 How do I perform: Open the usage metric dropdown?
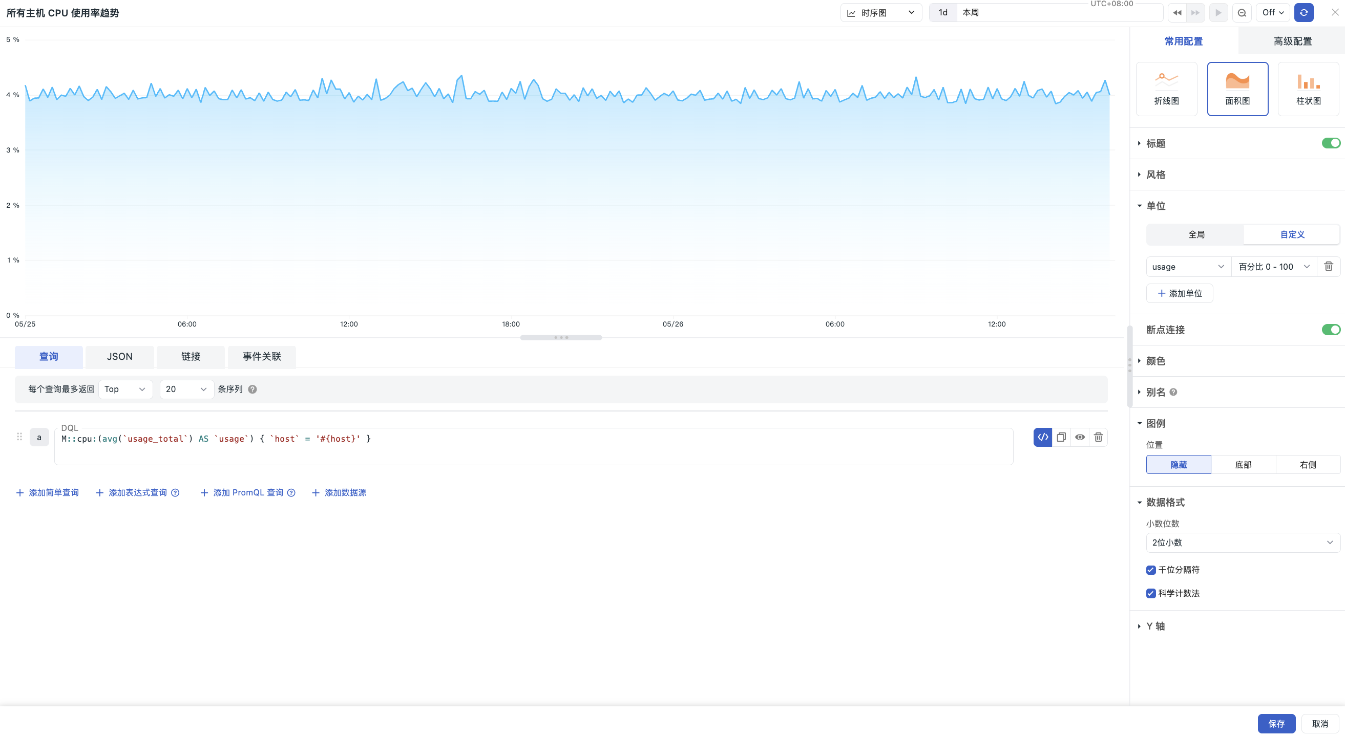click(1188, 267)
